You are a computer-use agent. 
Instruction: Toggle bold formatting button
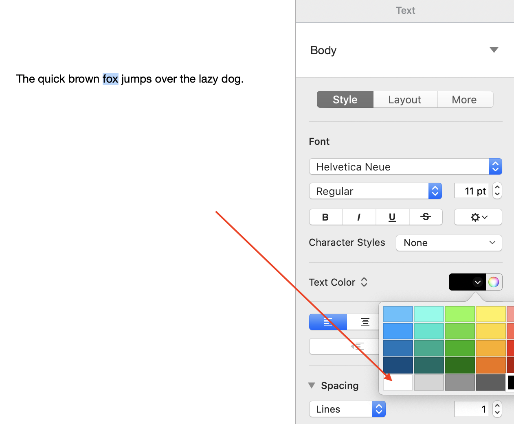(325, 217)
